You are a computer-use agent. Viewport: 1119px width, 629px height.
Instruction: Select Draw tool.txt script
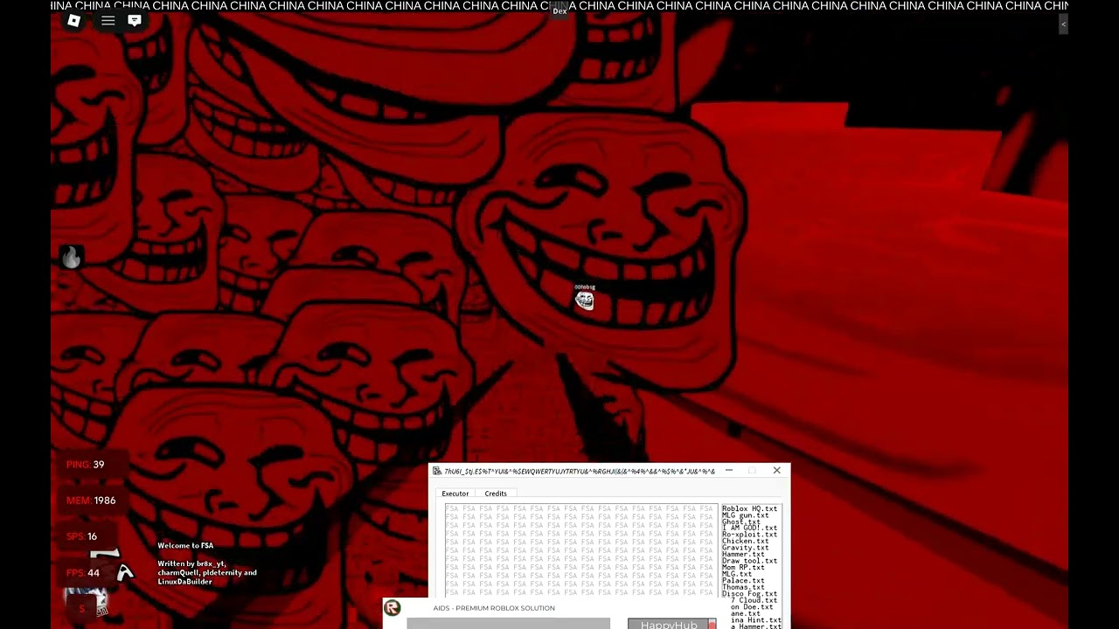coord(749,561)
